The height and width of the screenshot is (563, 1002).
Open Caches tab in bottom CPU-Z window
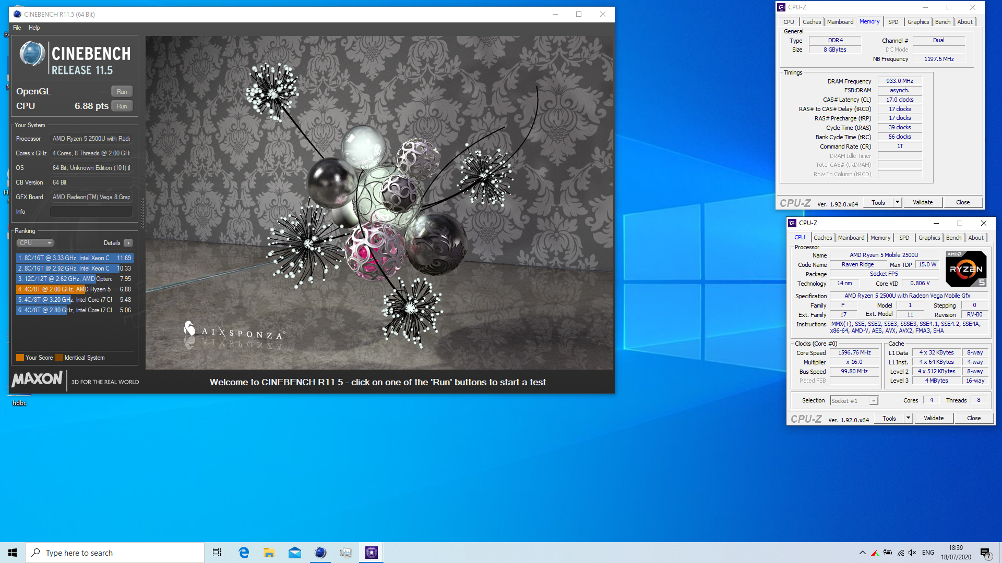822,238
